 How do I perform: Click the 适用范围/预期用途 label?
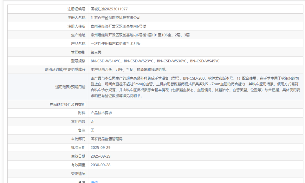pyautogui.click(x=70, y=87)
